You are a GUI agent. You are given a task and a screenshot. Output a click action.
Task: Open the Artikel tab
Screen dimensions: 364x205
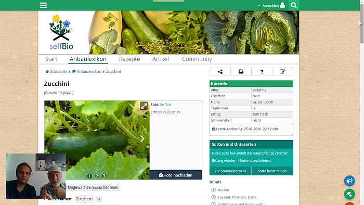(x=160, y=59)
